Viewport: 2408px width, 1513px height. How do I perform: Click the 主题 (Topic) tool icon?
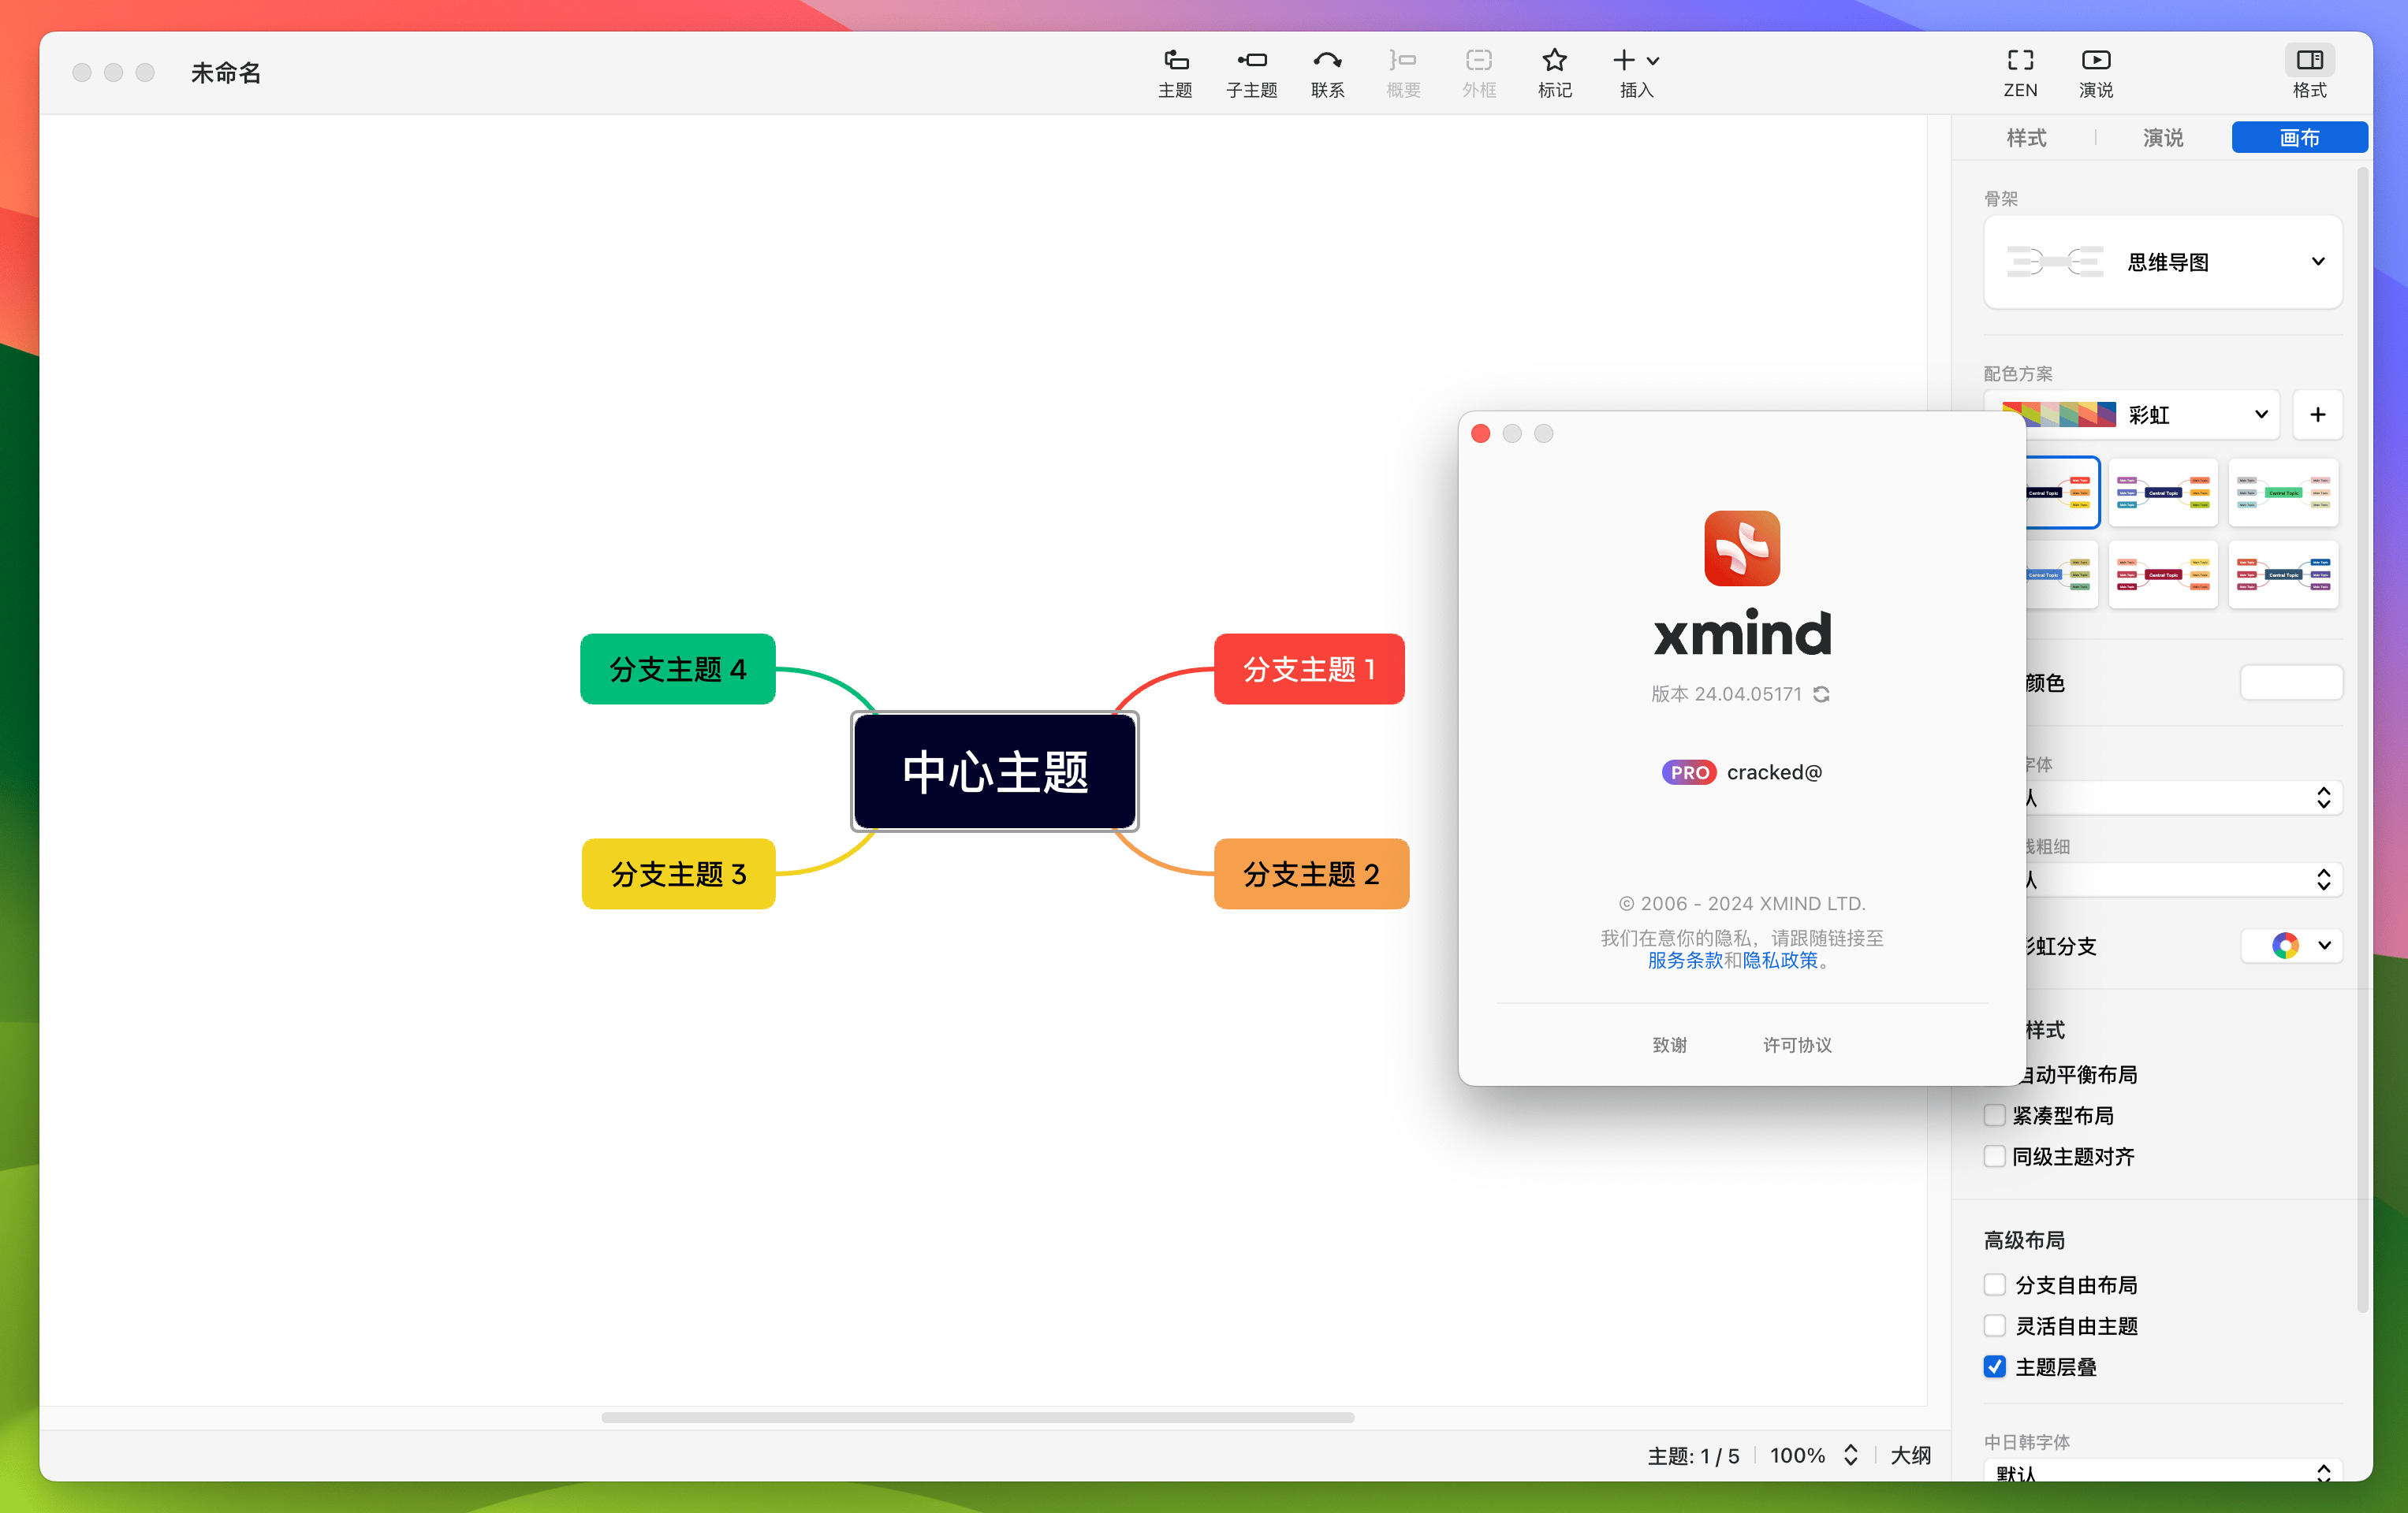(x=1176, y=69)
